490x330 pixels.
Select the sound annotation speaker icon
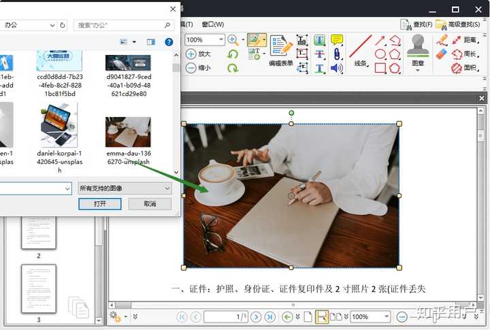336,69
